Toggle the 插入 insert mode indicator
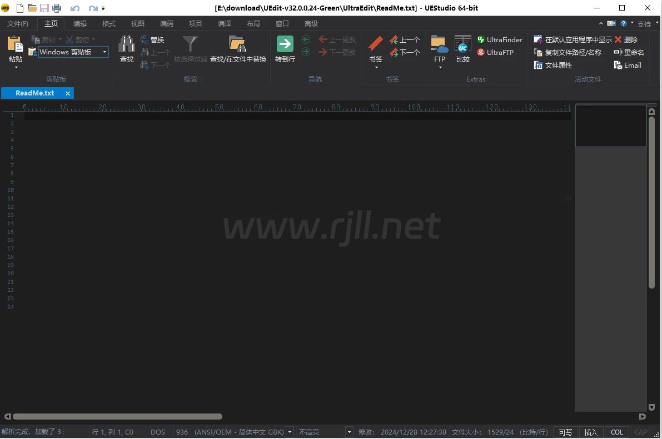The width and height of the screenshot is (662, 439). [x=591, y=432]
